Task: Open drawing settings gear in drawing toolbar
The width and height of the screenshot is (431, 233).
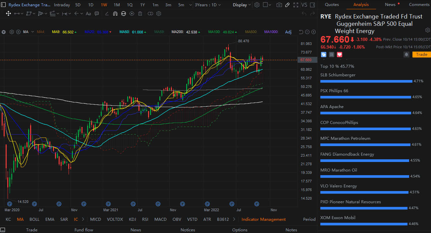Action: (x=159, y=14)
